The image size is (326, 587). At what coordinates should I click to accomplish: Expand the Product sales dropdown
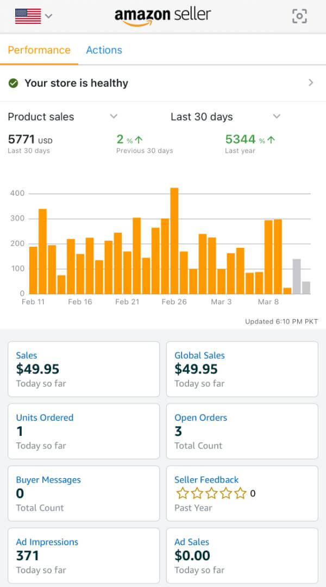tap(114, 116)
